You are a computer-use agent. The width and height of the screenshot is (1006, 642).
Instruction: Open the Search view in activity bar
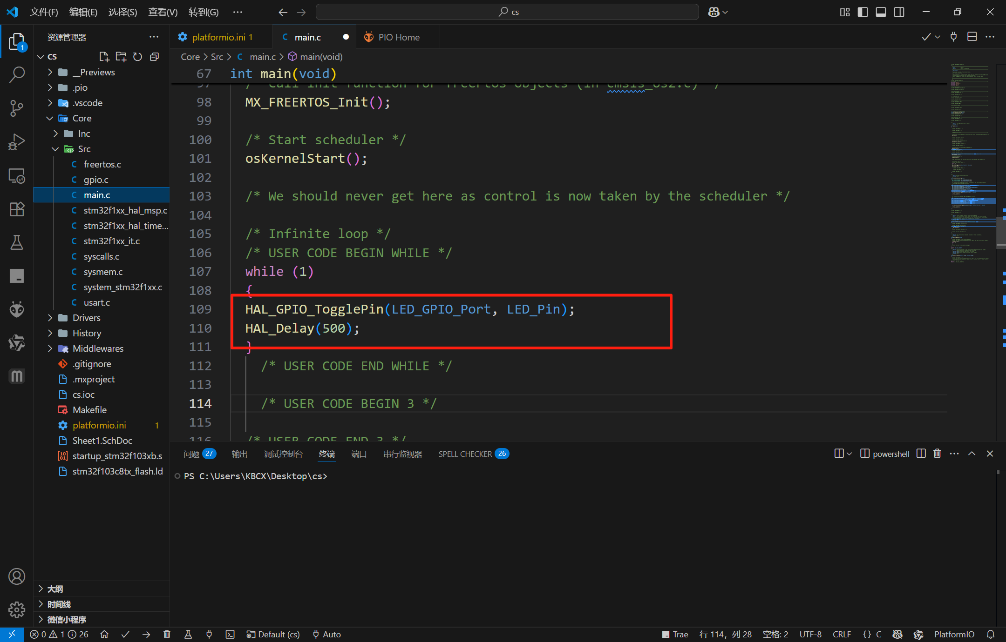pos(17,74)
